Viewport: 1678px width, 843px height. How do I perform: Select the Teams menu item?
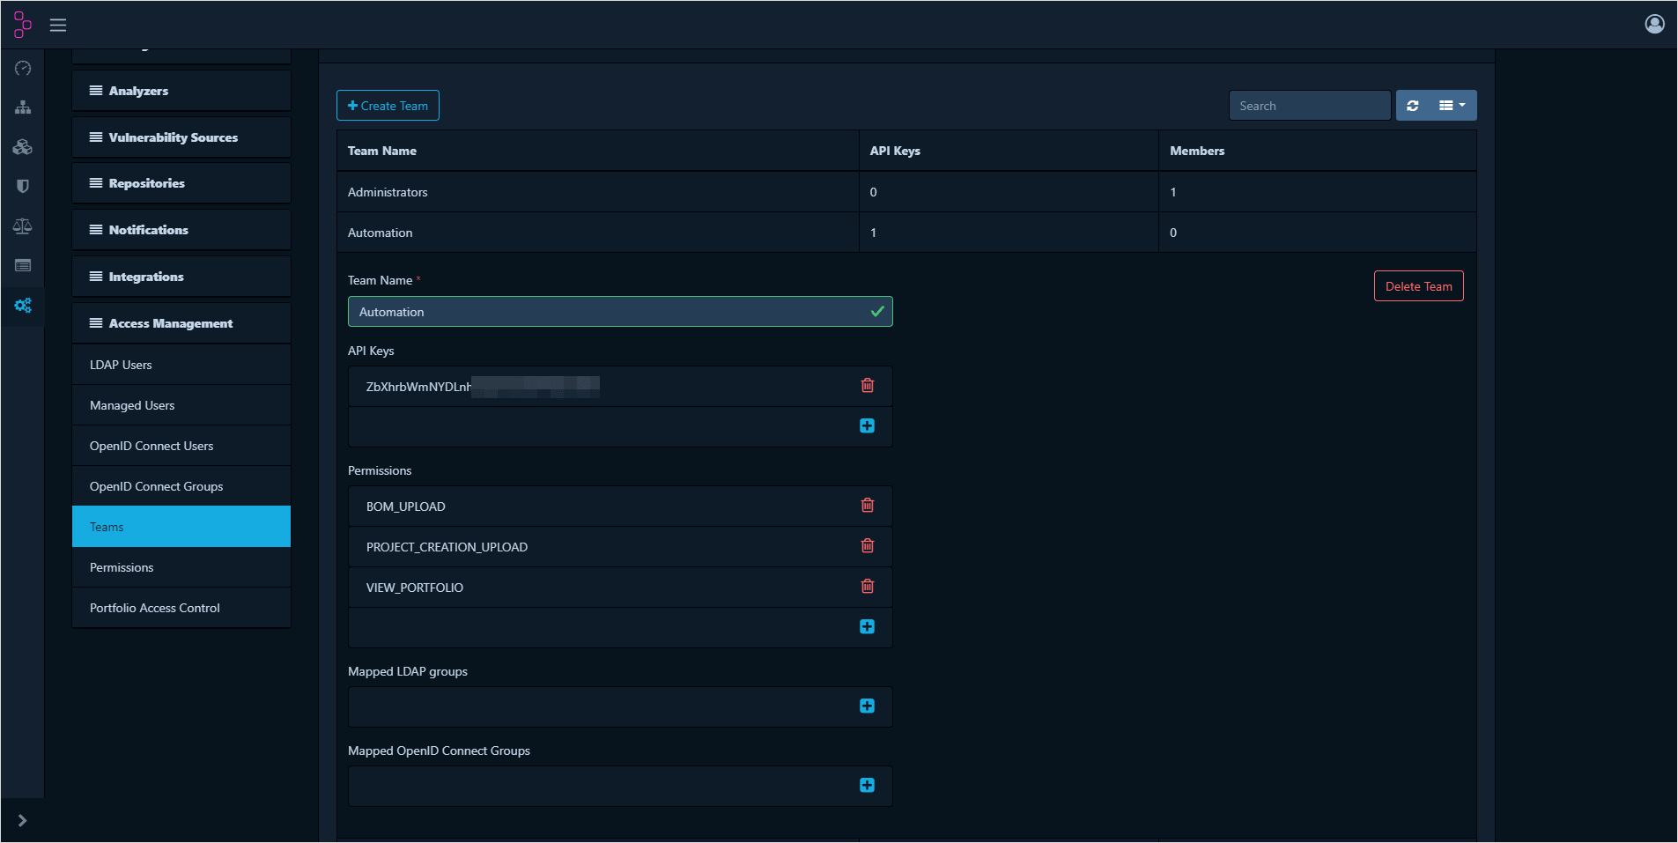coord(181,527)
